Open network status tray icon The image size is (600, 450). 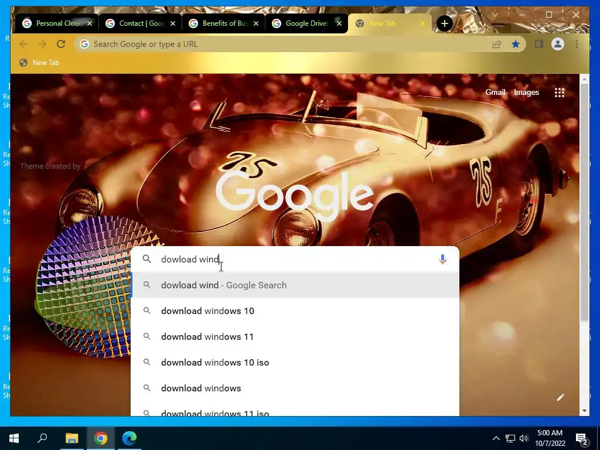coord(510,438)
